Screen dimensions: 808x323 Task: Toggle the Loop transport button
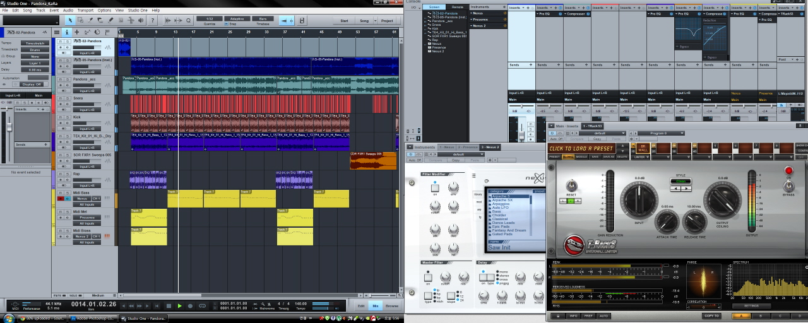click(203, 305)
